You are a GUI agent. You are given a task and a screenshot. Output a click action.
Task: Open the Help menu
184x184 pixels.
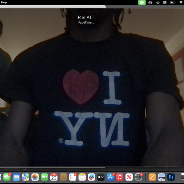tap(4, 2)
